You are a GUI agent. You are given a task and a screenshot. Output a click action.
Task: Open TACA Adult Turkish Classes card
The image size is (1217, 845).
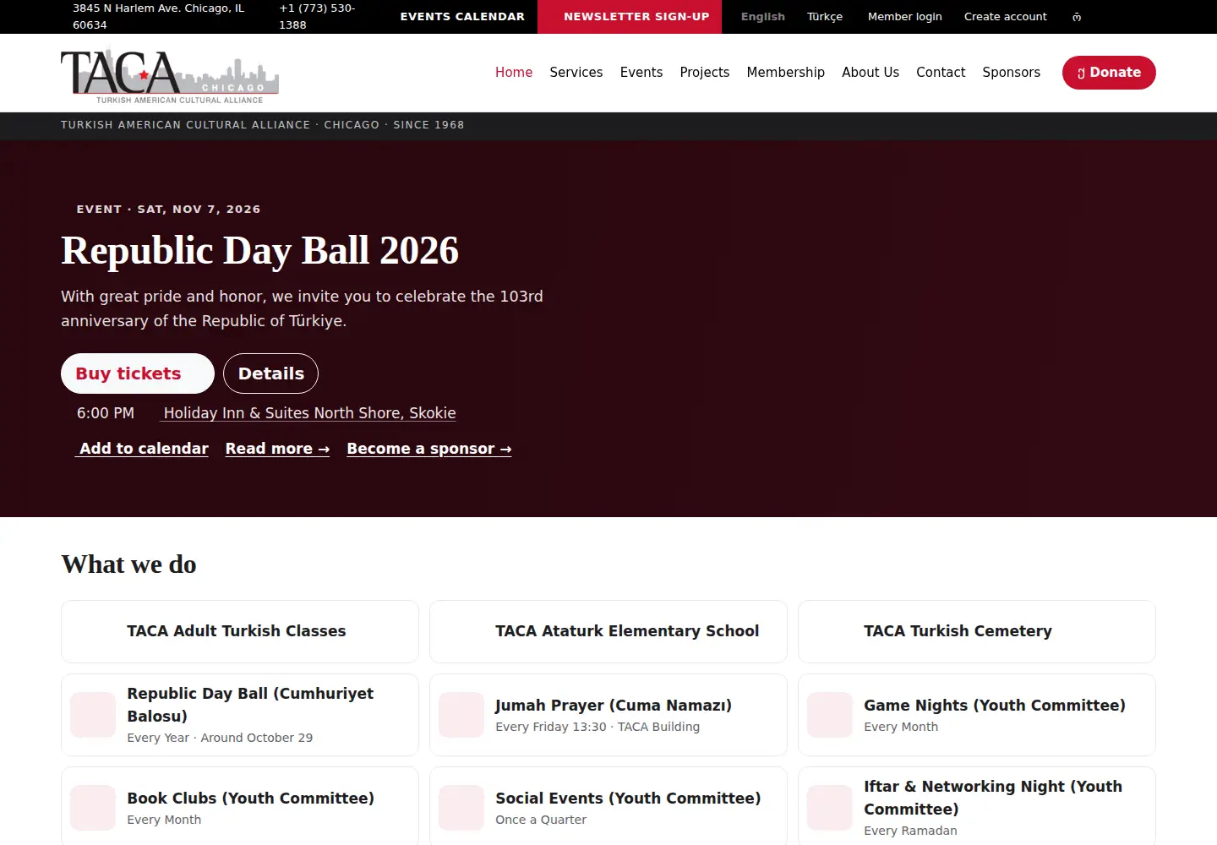point(240,631)
